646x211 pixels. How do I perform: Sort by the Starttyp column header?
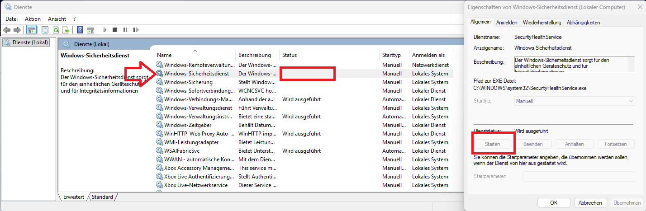pos(394,55)
